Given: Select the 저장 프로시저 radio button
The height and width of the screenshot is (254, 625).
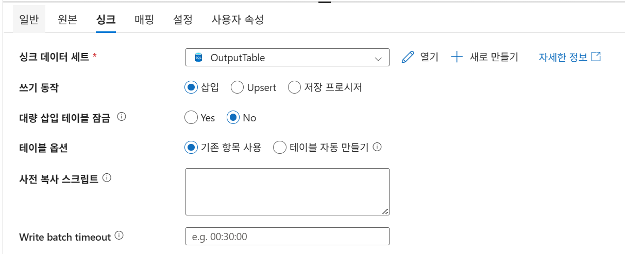Looking at the screenshot, I should (294, 87).
